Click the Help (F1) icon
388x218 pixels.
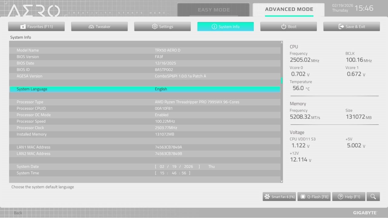pyautogui.click(x=340, y=197)
